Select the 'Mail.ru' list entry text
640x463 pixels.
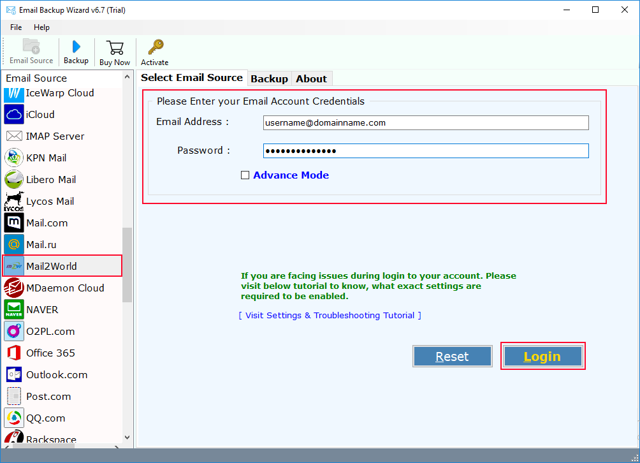coord(41,244)
